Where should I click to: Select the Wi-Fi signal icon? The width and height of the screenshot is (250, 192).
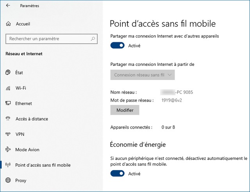click(x=8, y=88)
